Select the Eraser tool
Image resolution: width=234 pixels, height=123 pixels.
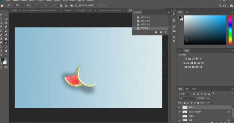[x=6, y=35]
